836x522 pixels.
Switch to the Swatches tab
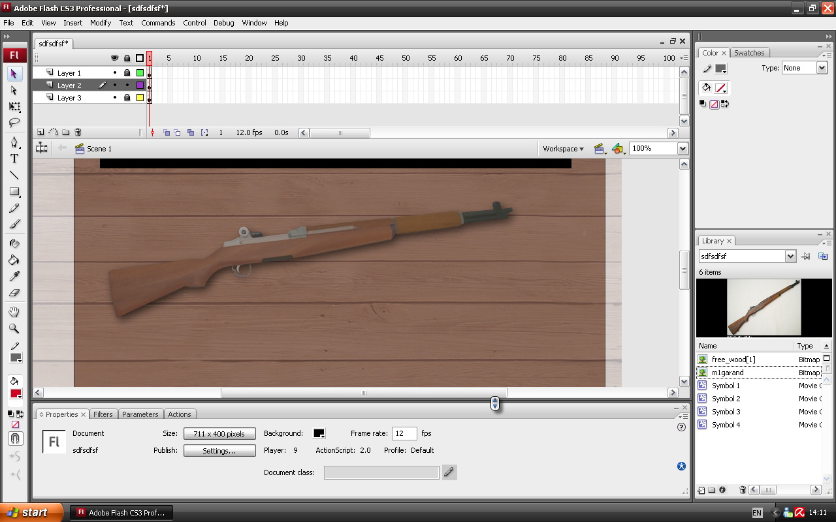coord(749,53)
